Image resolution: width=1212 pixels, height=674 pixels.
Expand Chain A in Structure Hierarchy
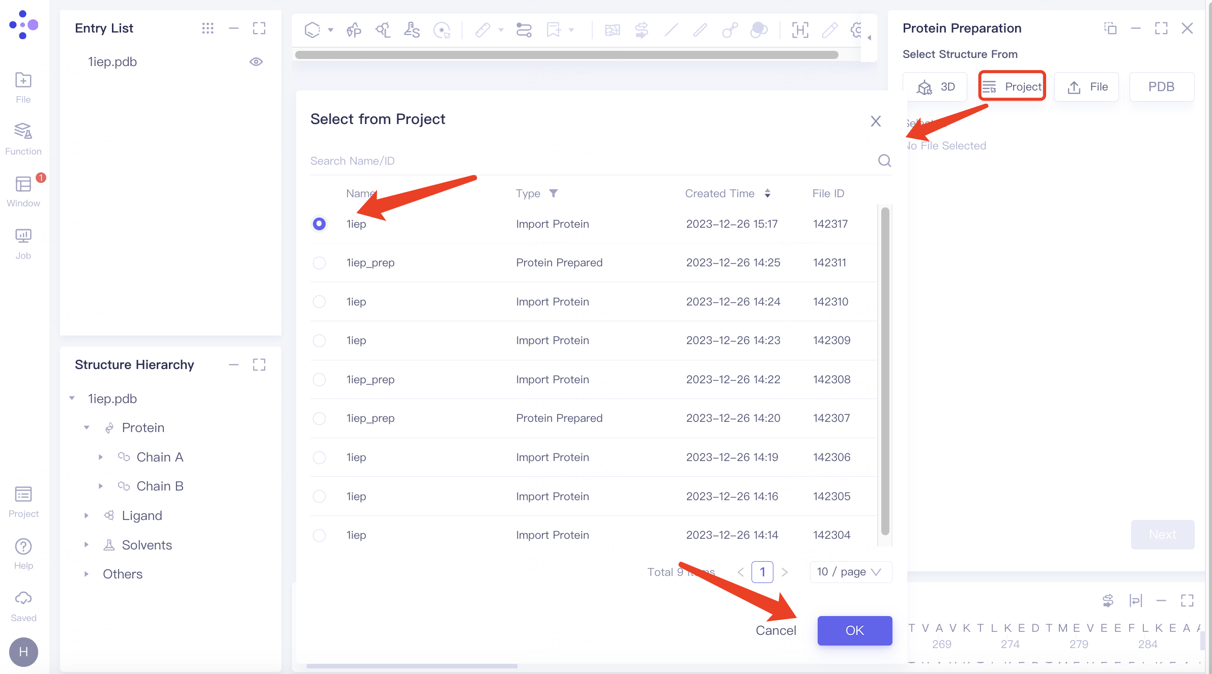(x=101, y=457)
